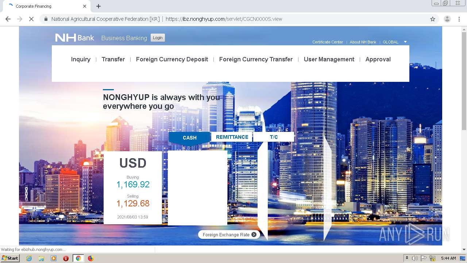467x263 pixels.
Task: Select the T/C exchange rate tab
Action: click(x=274, y=137)
